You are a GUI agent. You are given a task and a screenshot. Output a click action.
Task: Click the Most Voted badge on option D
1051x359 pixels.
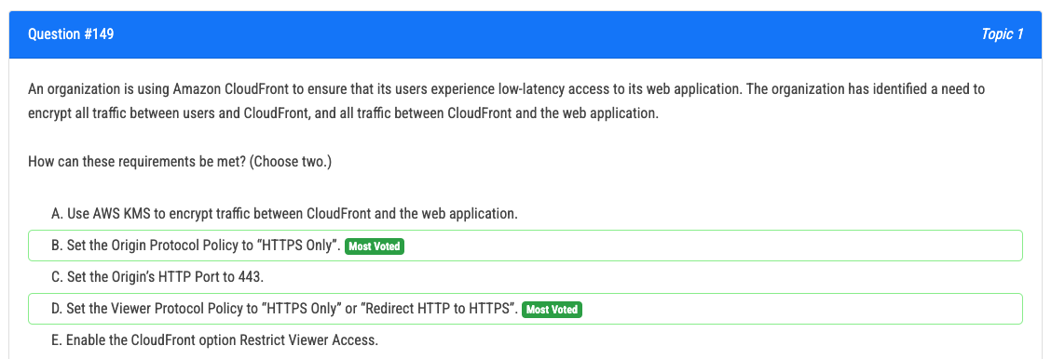(553, 309)
